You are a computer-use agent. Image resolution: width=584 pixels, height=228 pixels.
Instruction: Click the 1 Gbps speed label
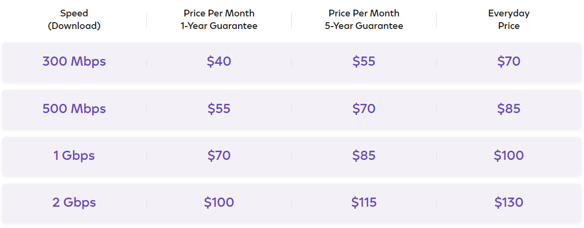74,156
